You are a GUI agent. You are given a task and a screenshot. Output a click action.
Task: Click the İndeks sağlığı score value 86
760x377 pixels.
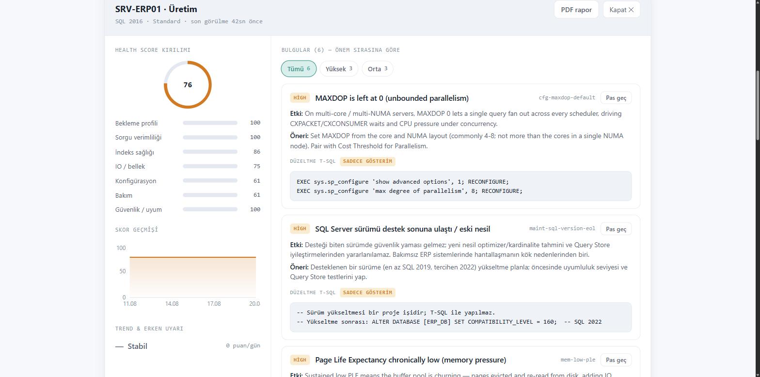tap(257, 152)
